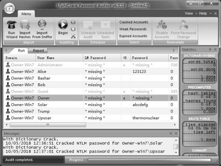The image size is (221, 166).
Task: Click user icon on the Administrator row
Action: tap(8, 65)
